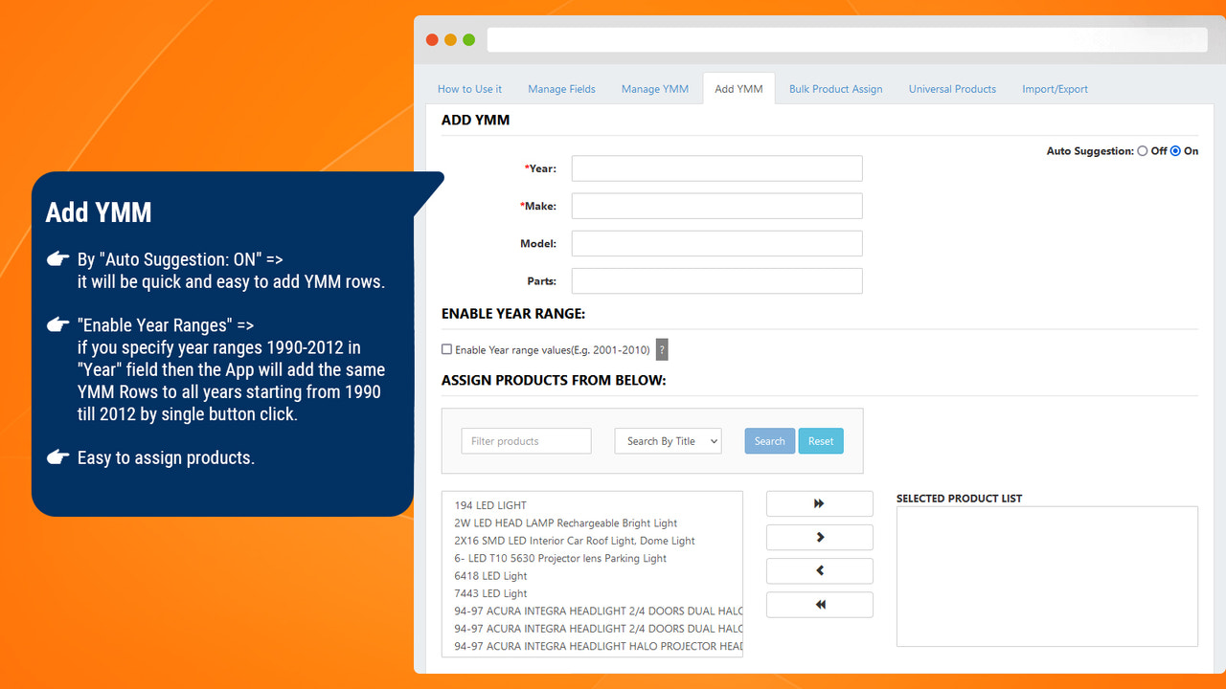The image size is (1226, 689).
Task: Go to the Import/Export tab
Action: (x=1055, y=88)
